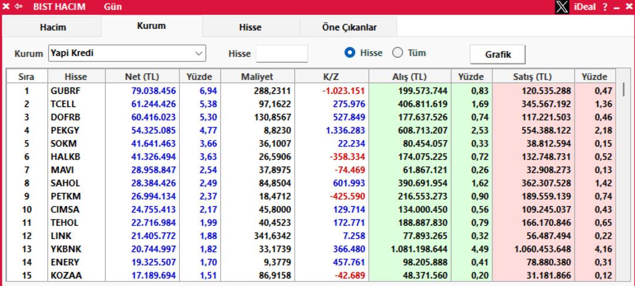Click the X (Twitter) logo icon
This screenshot has width=635, height=286.
[563, 7]
